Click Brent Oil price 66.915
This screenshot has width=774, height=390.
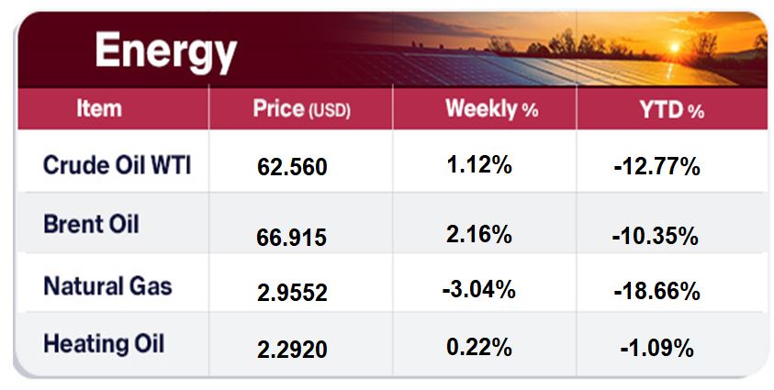(291, 238)
